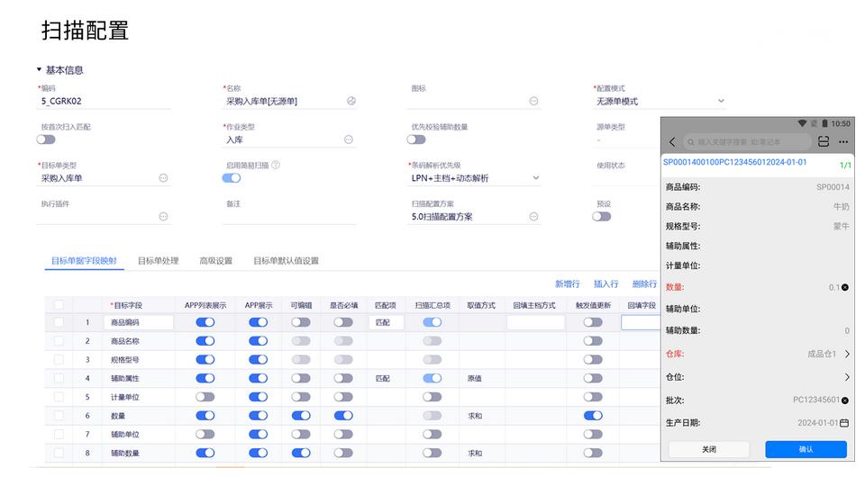Image resolution: width=865 pixels, height=486 pixels.
Task: Open the 配置模式 dropdown
Action: pos(720,102)
